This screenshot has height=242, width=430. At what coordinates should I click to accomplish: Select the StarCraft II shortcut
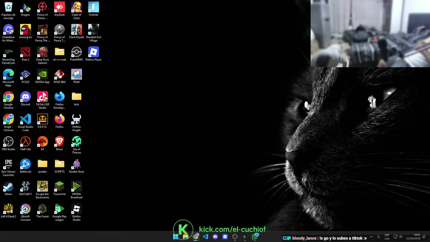click(26, 189)
